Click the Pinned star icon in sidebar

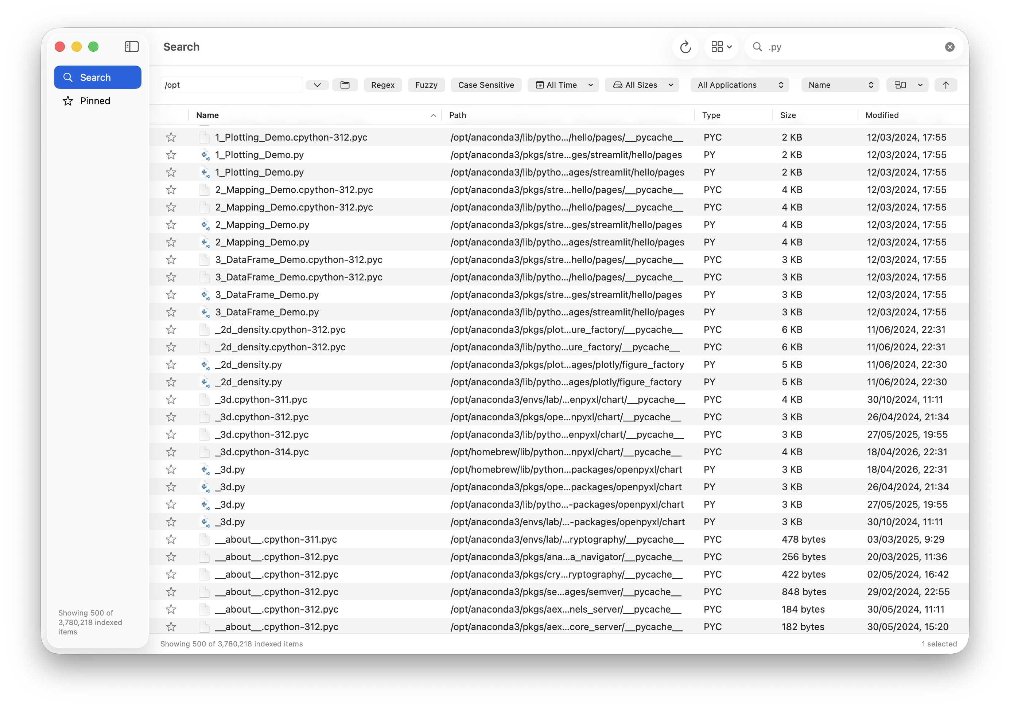[x=68, y=101]
